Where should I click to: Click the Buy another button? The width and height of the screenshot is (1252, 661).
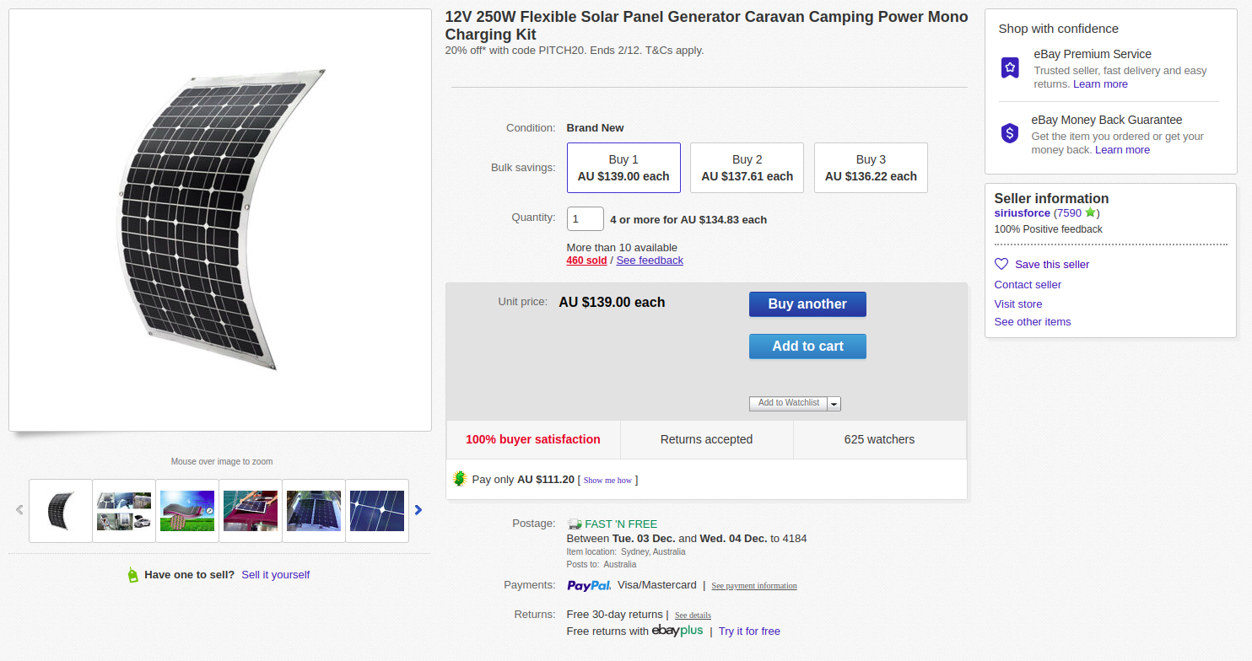pyautogui.click(x=807, y=304)
